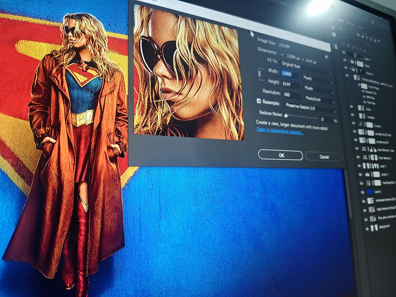Click the Levels 1 histogram icon
396x297 pixels.
tap(367, 174)
